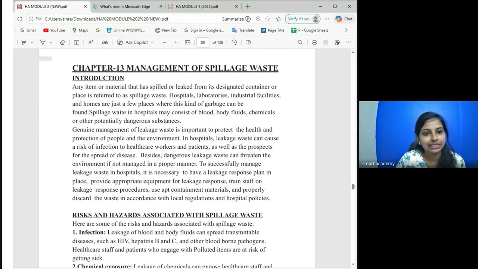Click the address bar zoom icon
The height and width of the screenshot is (269, 478).
coord(258,19)
